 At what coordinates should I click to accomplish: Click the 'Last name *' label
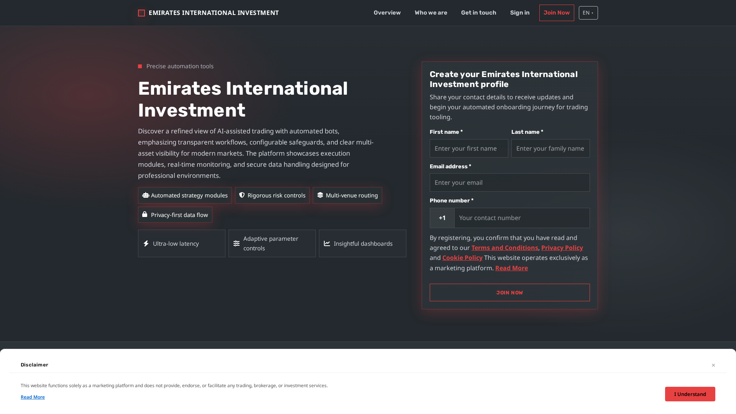click(527, 132)
